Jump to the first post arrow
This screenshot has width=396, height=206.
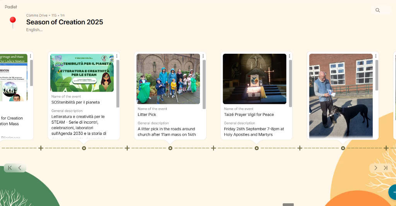[10, 168]
